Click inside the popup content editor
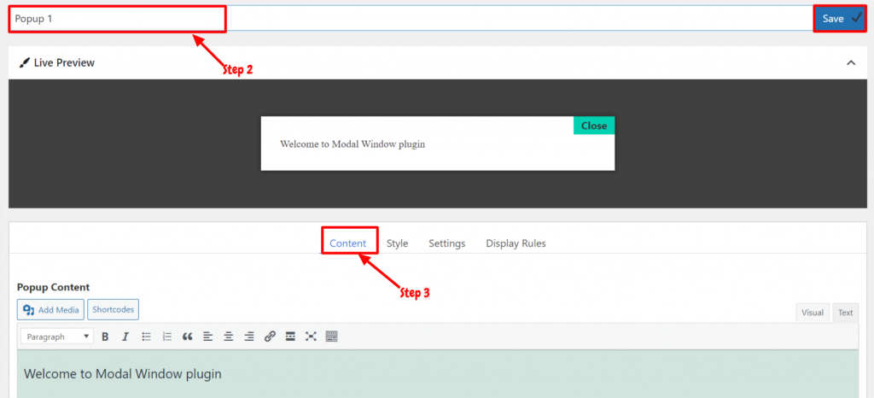This screenshot has height=398, width=874. coord(438,374)
